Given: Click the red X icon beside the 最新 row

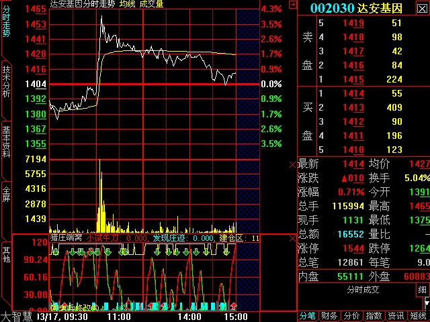Looking at the screenshot, I should (293, 164).
